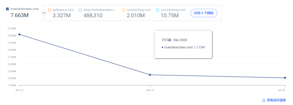Click the shop.freshcleantees.c... site name

click(x=100, y=10)
